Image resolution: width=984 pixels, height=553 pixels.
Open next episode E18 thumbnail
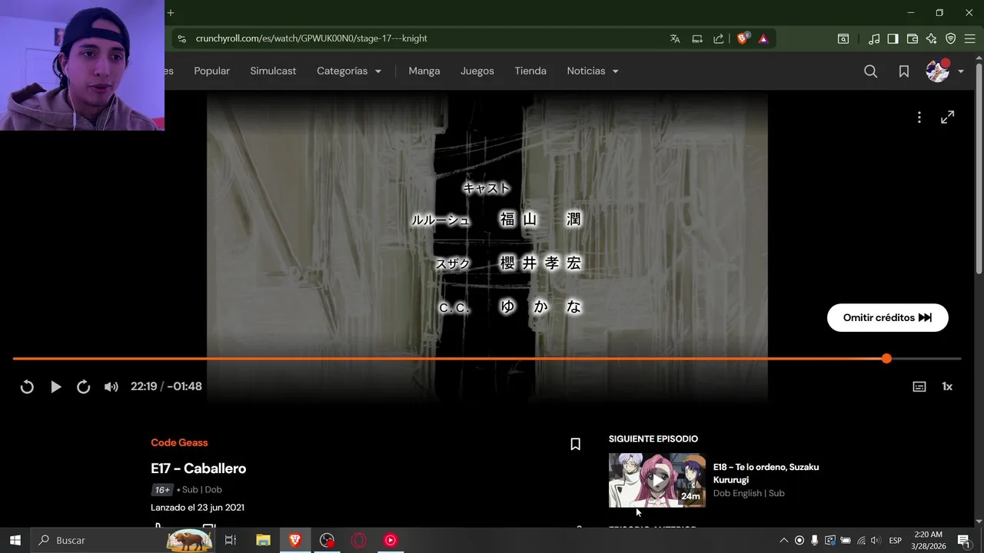coord(657,480)
